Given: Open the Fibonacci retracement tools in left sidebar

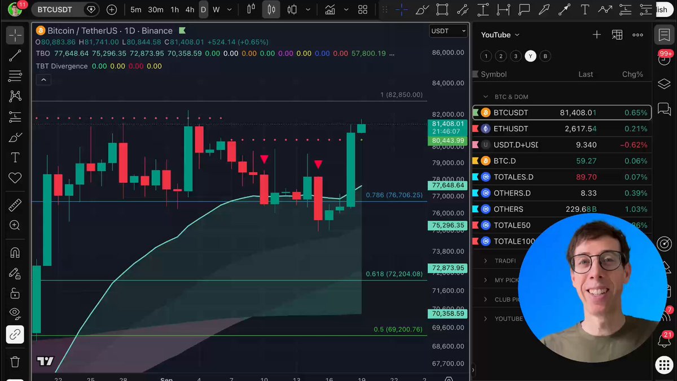Looking at the screenshot, I should pyautogui.click(x=15, y=76).
